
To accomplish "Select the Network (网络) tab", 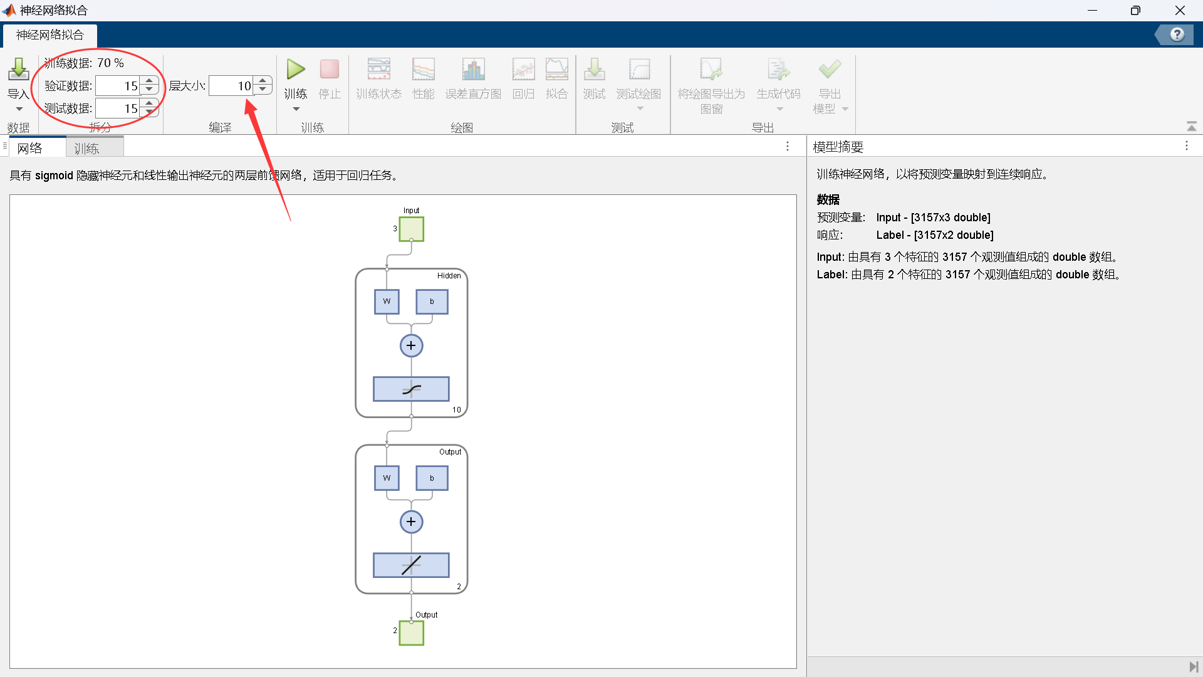I will 30,149.
